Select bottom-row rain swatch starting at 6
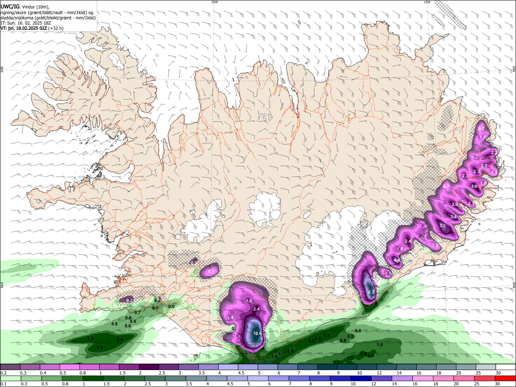 click(x=279, y=379)
